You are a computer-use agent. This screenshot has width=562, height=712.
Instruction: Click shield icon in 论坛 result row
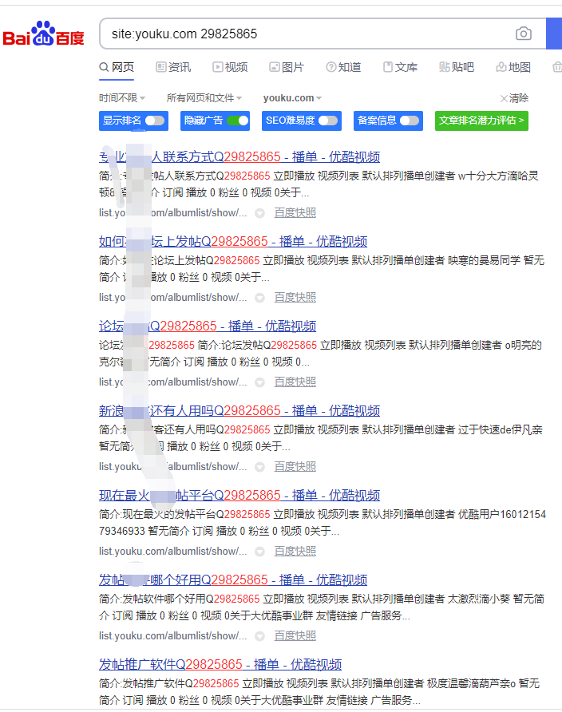click(x=259, y=382)
